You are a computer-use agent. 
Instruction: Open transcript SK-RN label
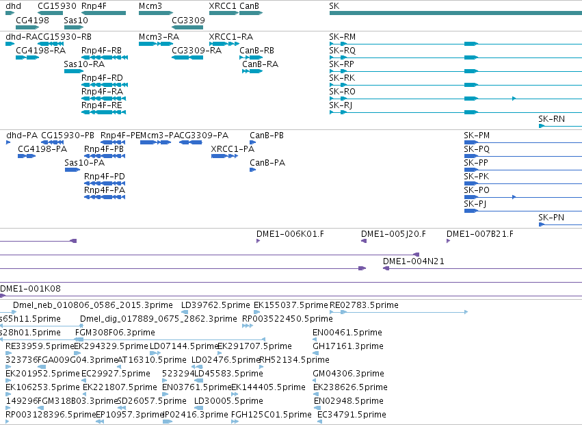point(551,119)
